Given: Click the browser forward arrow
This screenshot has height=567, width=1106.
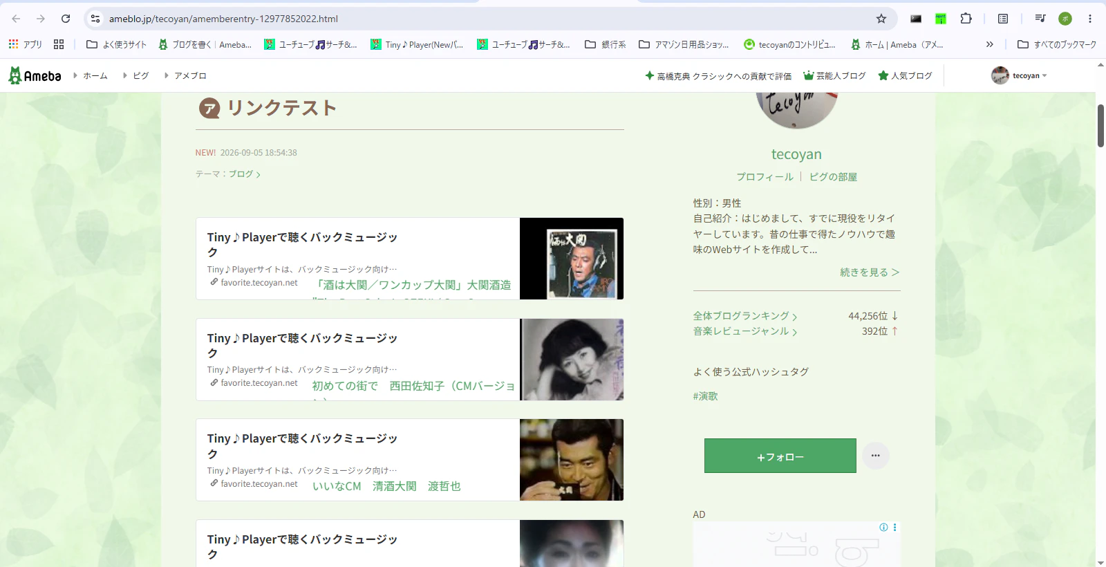Looking at the screenshot, I should [41, 19].
